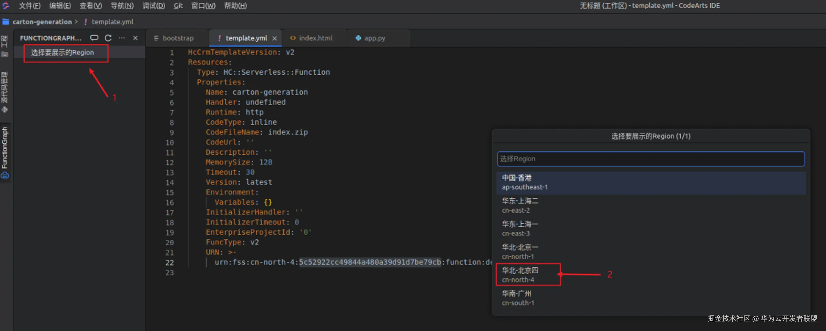The height and width of the screenshot is (331, 826).
Task: Switch to the bootstrap tab
Action: (178, 38)
